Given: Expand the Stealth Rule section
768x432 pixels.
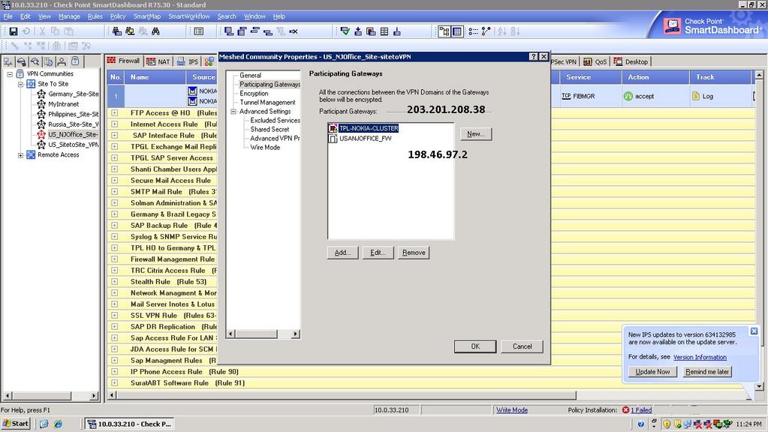Looking at the screenshot, I should 114,281.
